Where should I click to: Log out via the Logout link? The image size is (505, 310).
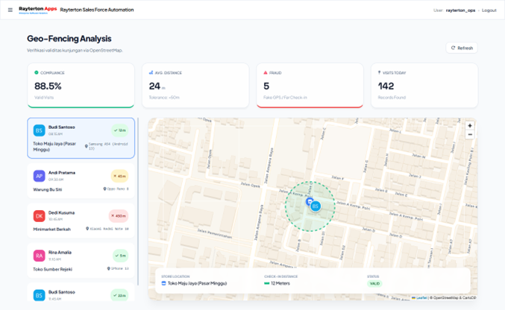point(489,10)
